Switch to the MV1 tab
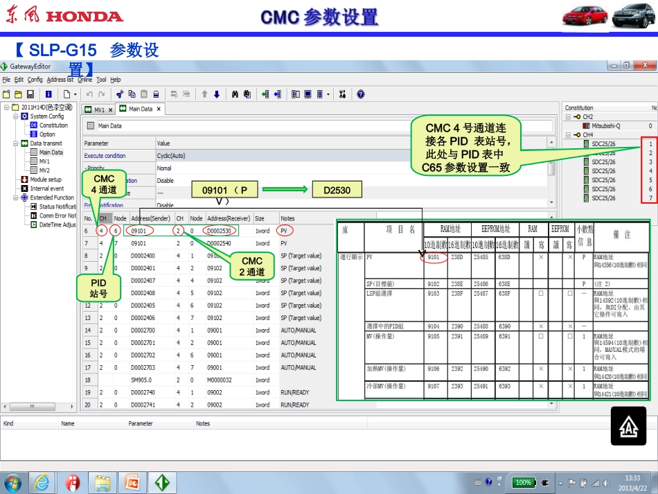The image size is (658, 494). tap(100, 110)
